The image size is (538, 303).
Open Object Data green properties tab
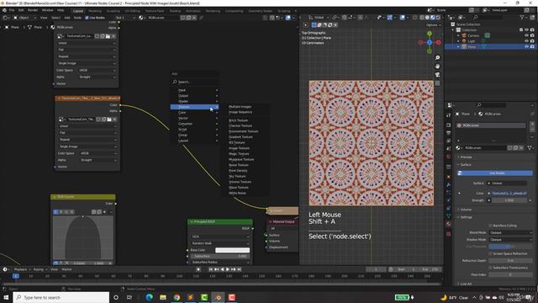pyautogui.click(x=448, y=216)
